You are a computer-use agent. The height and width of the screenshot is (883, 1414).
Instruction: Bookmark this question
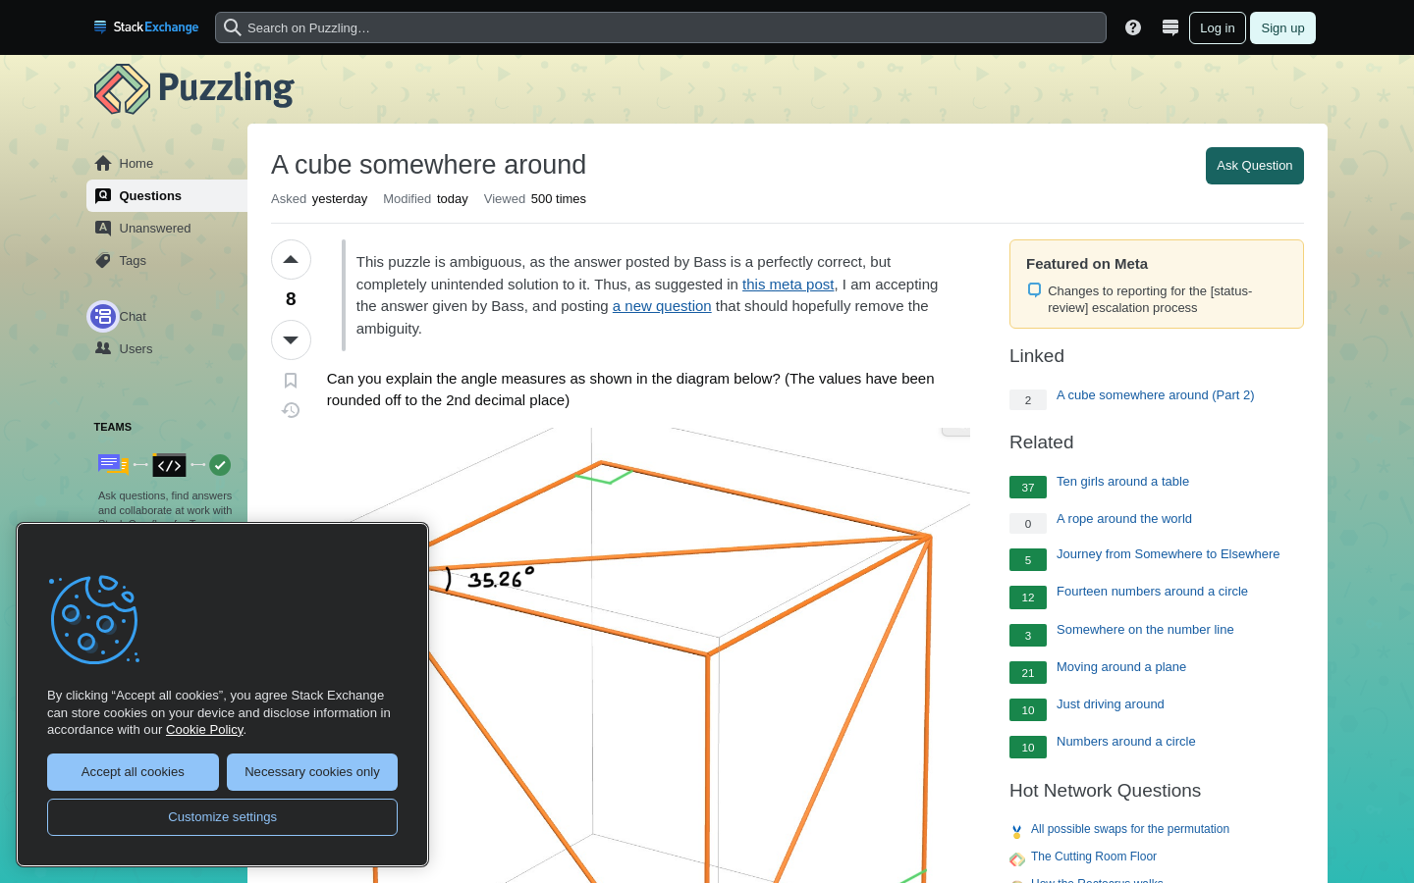coord(291,381)
